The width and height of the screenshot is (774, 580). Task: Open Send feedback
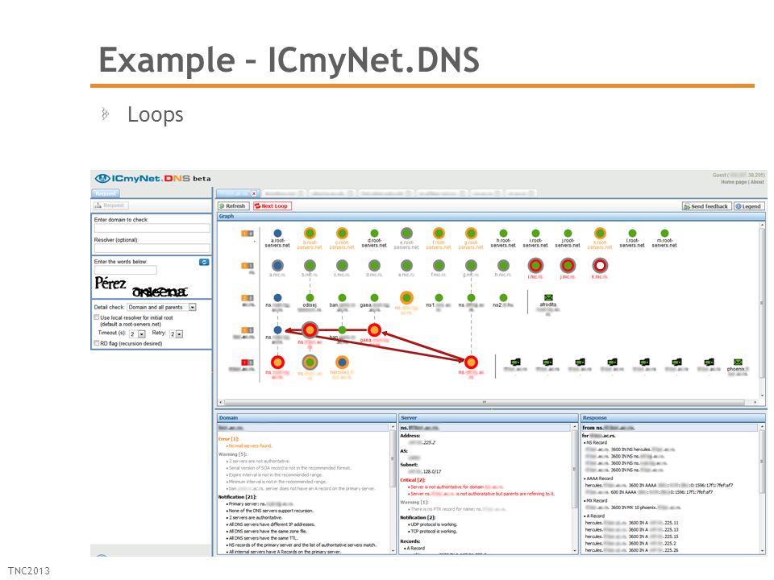(706, 206)
